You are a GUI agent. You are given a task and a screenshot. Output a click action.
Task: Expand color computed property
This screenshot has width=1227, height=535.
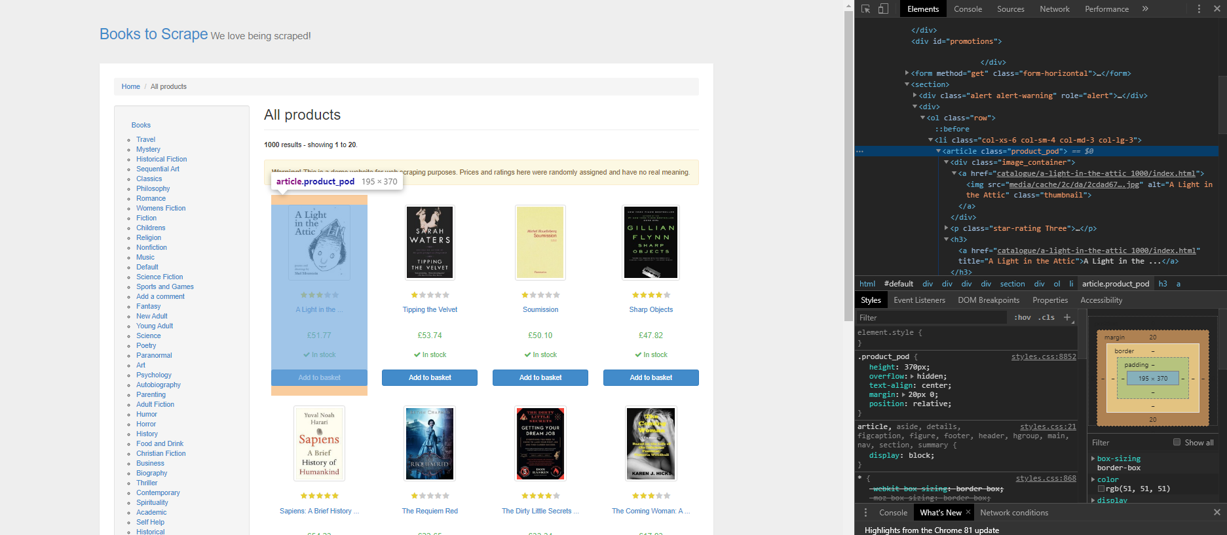[1093, 479]
